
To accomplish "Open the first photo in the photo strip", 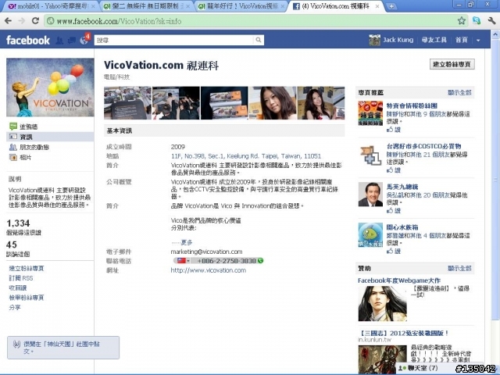I will point(127,103).
